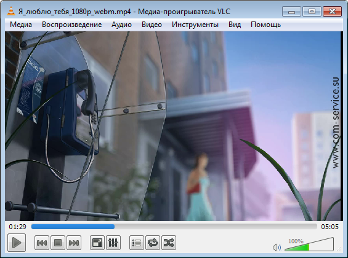Open the Вид menu

(235, 25)
